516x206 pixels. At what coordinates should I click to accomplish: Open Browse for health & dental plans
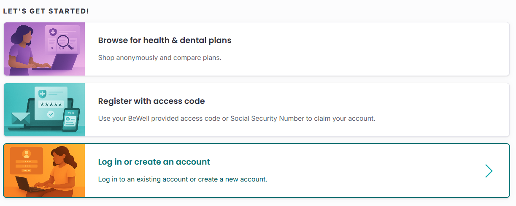click(165, 41)
